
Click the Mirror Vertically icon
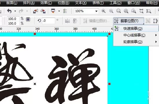[x=75, y=21]
